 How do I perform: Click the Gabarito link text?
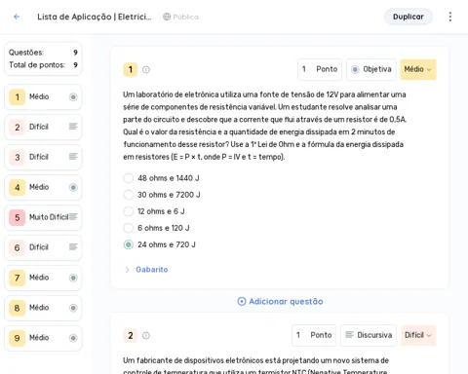[152, 270]
